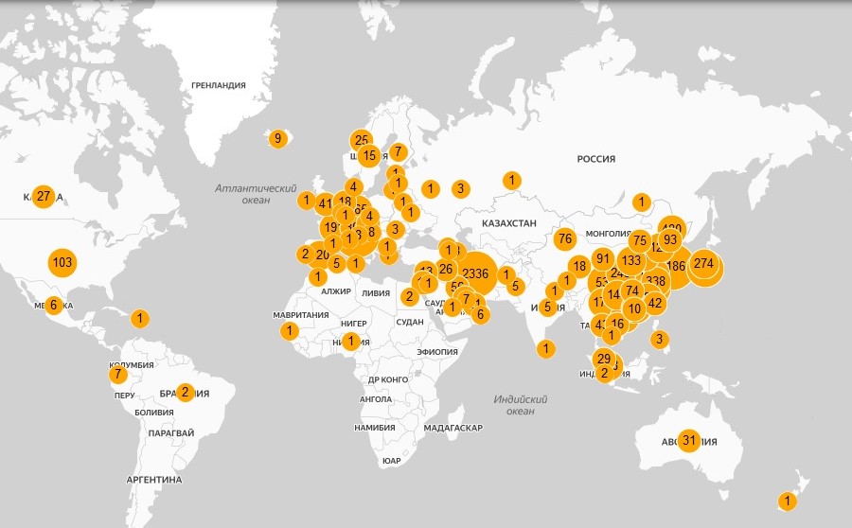Click the ГРЕНЛАНДИЯ label
852x528 pixels.
point(219,85)
